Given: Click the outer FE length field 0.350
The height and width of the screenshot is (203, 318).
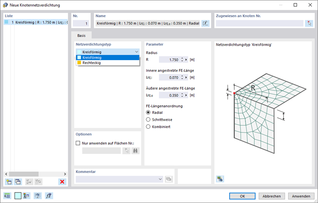Looking at the screenshot, I should click(x=169, y=95).
